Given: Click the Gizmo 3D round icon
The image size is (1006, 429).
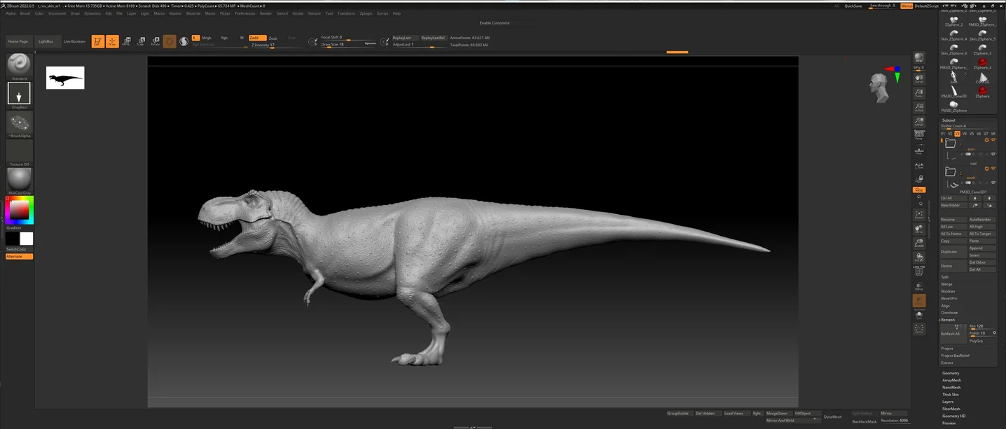Looking at the screenshot, I should click(x=170, y=41).
